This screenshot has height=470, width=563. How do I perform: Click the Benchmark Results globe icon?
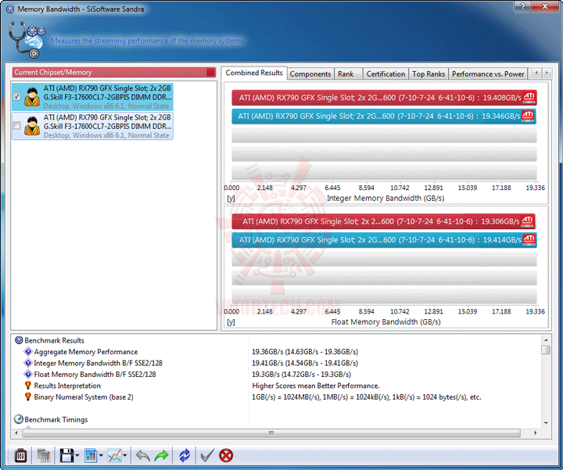pyautogui.click(x=19, y=340)
